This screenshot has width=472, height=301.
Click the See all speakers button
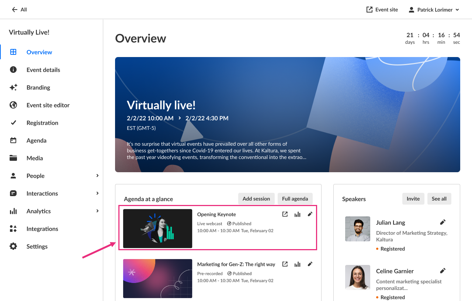click(439, 199)
